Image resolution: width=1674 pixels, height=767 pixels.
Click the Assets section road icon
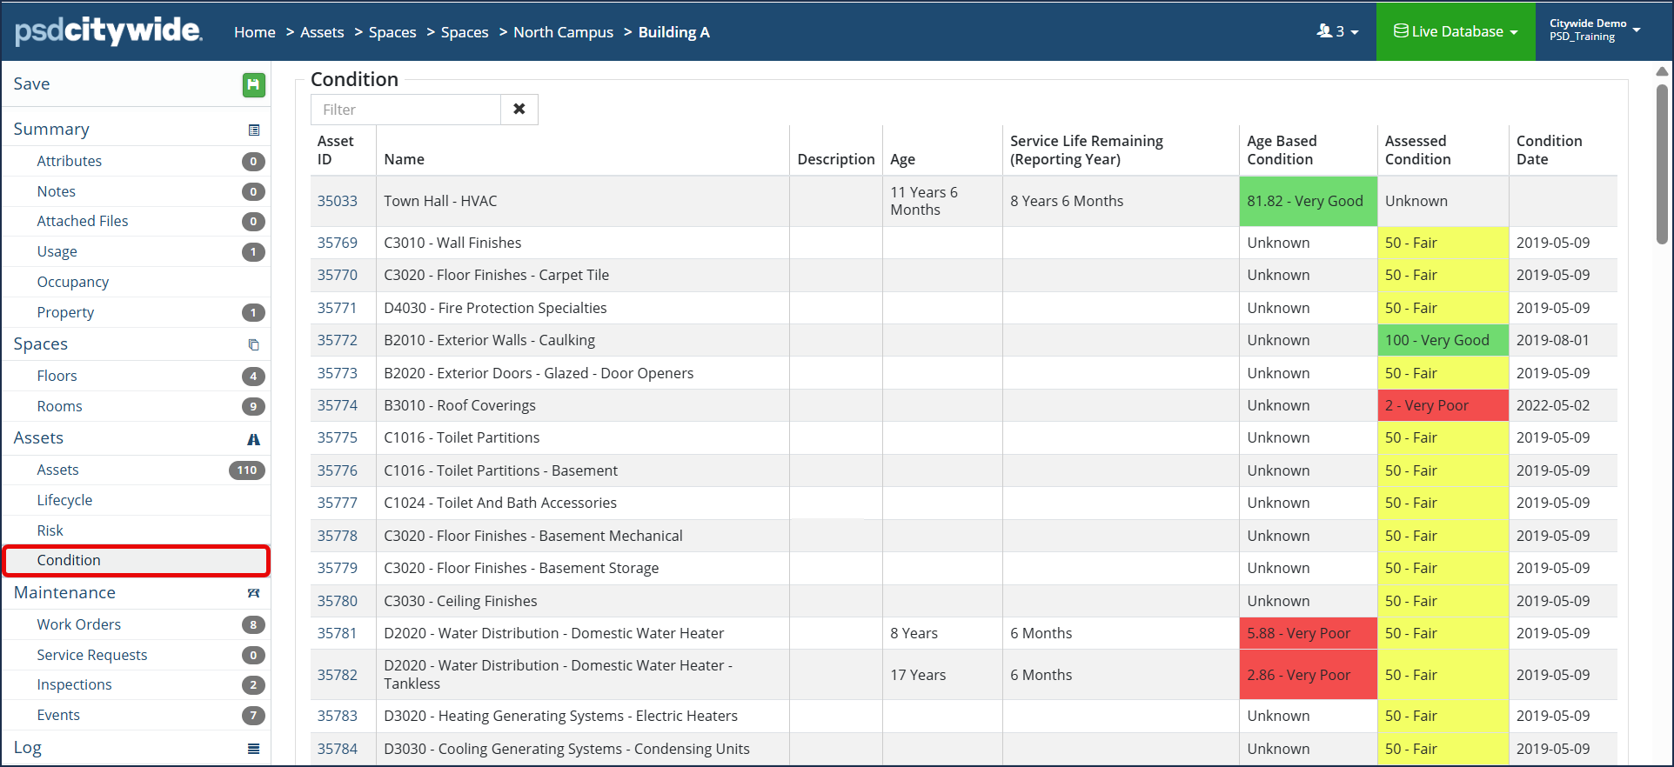(x=254, y=439)
